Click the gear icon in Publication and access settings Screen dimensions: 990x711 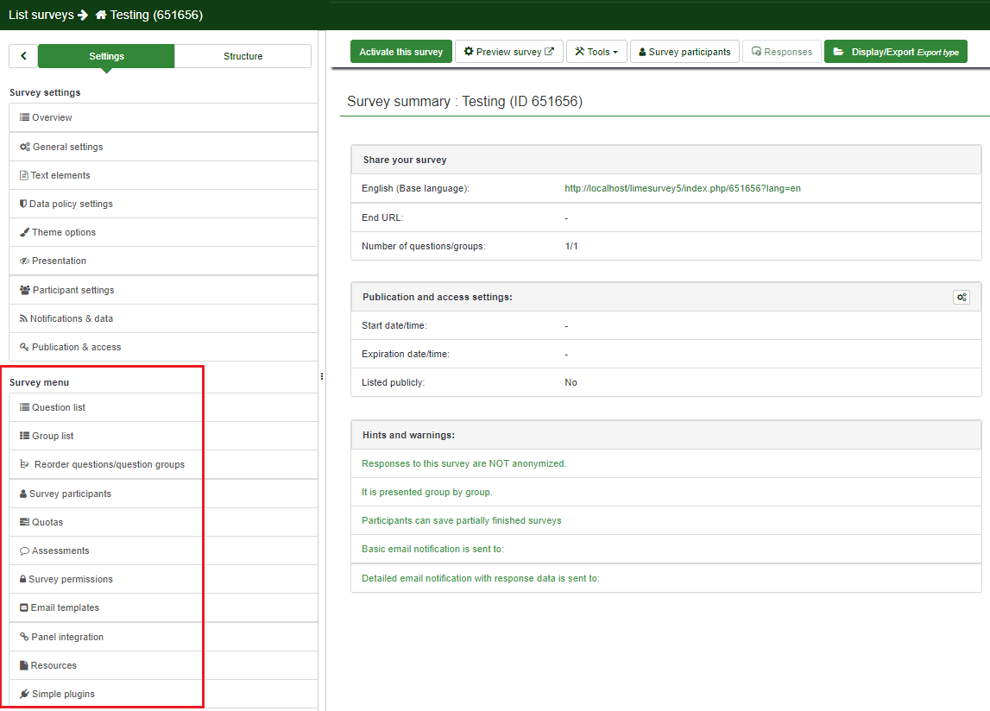(x=961, y=297)
